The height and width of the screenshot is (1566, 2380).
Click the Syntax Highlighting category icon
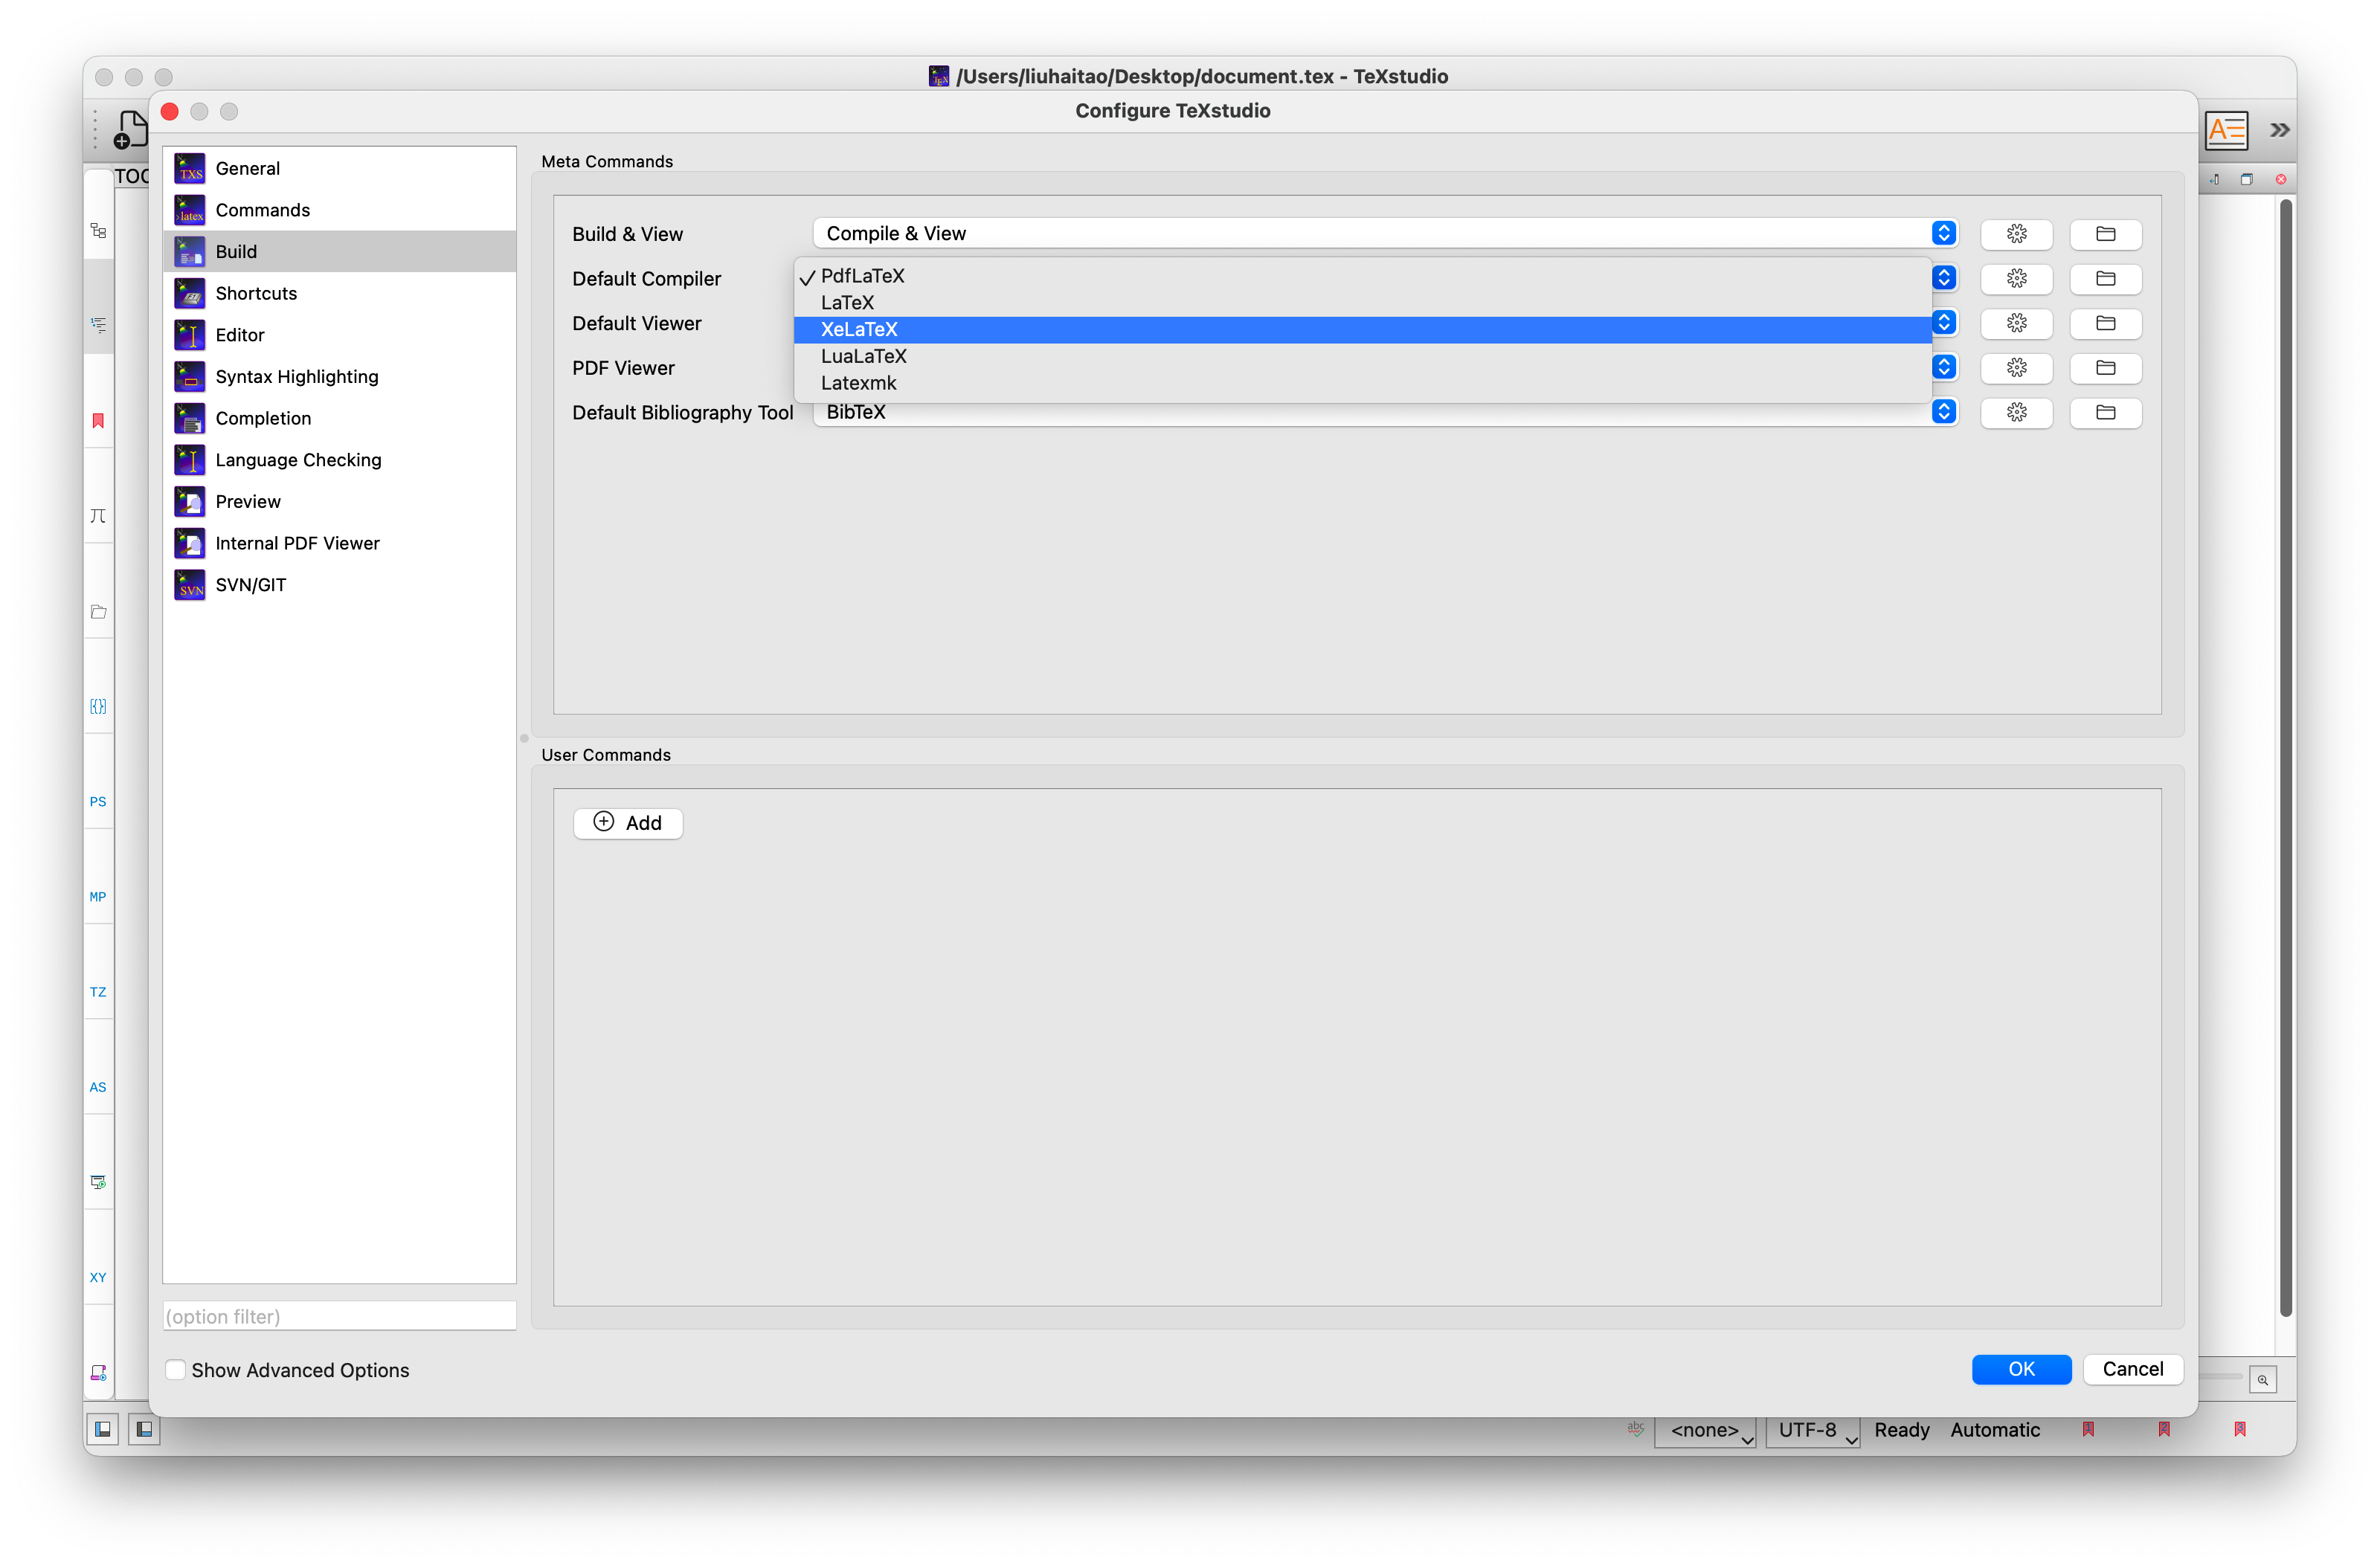click(x=189, y=377)
